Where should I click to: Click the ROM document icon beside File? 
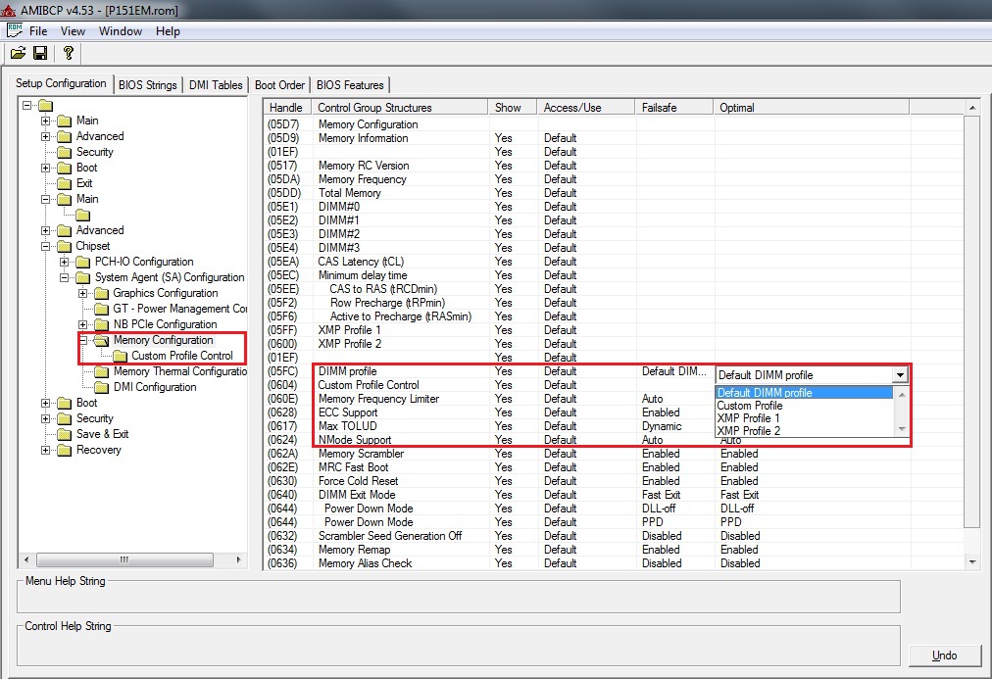tap(15, 30)
